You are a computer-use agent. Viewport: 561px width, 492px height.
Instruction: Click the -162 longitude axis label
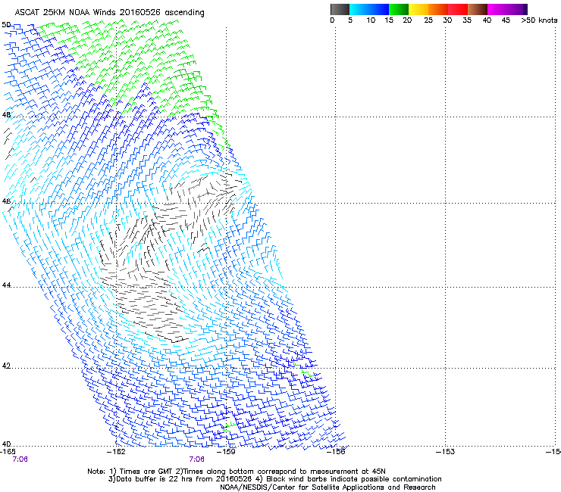click(117, 452)
